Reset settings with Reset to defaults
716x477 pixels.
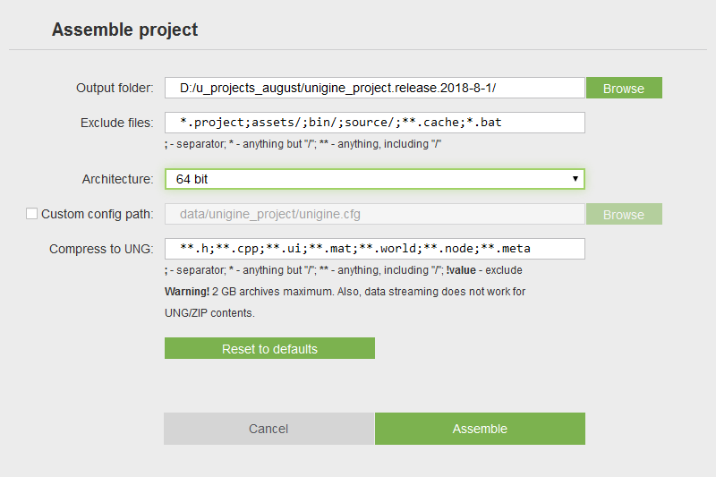[269, 348]
